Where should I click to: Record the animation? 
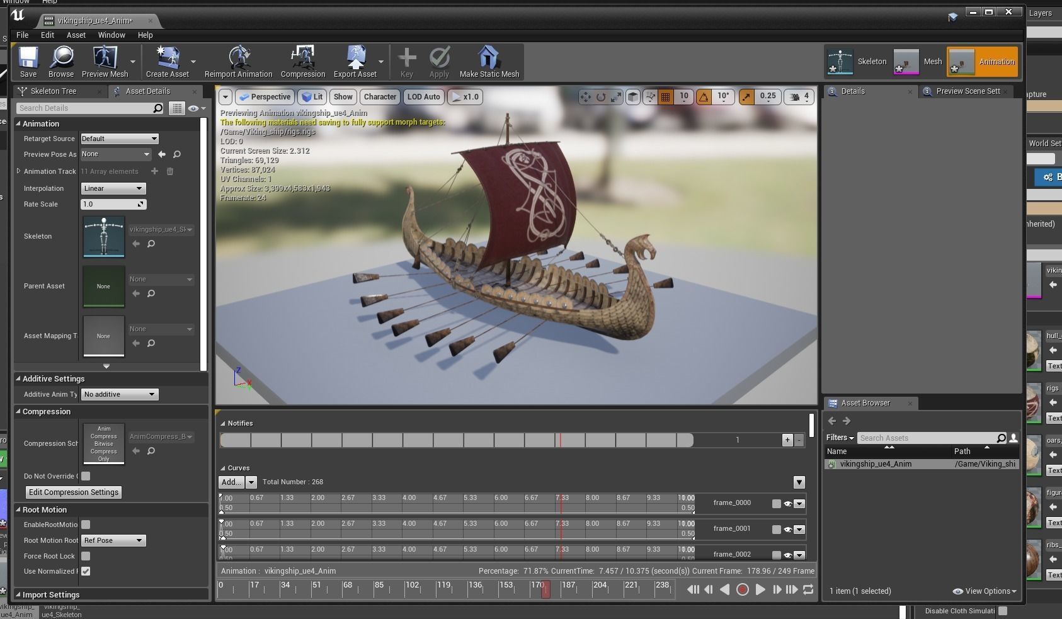(x=743, y=589)
